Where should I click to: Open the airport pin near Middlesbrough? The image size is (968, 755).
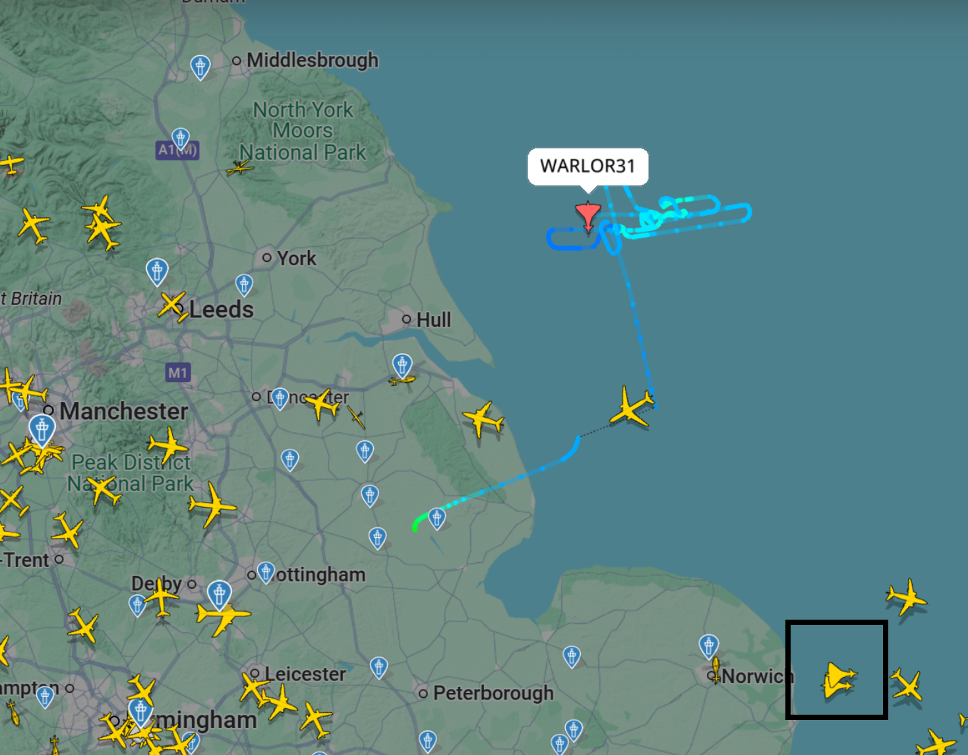pyautogui.click(x=200, y=67)
